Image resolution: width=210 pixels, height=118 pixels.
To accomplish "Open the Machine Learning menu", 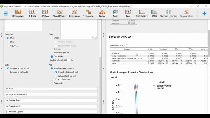I will pos(168,13).
